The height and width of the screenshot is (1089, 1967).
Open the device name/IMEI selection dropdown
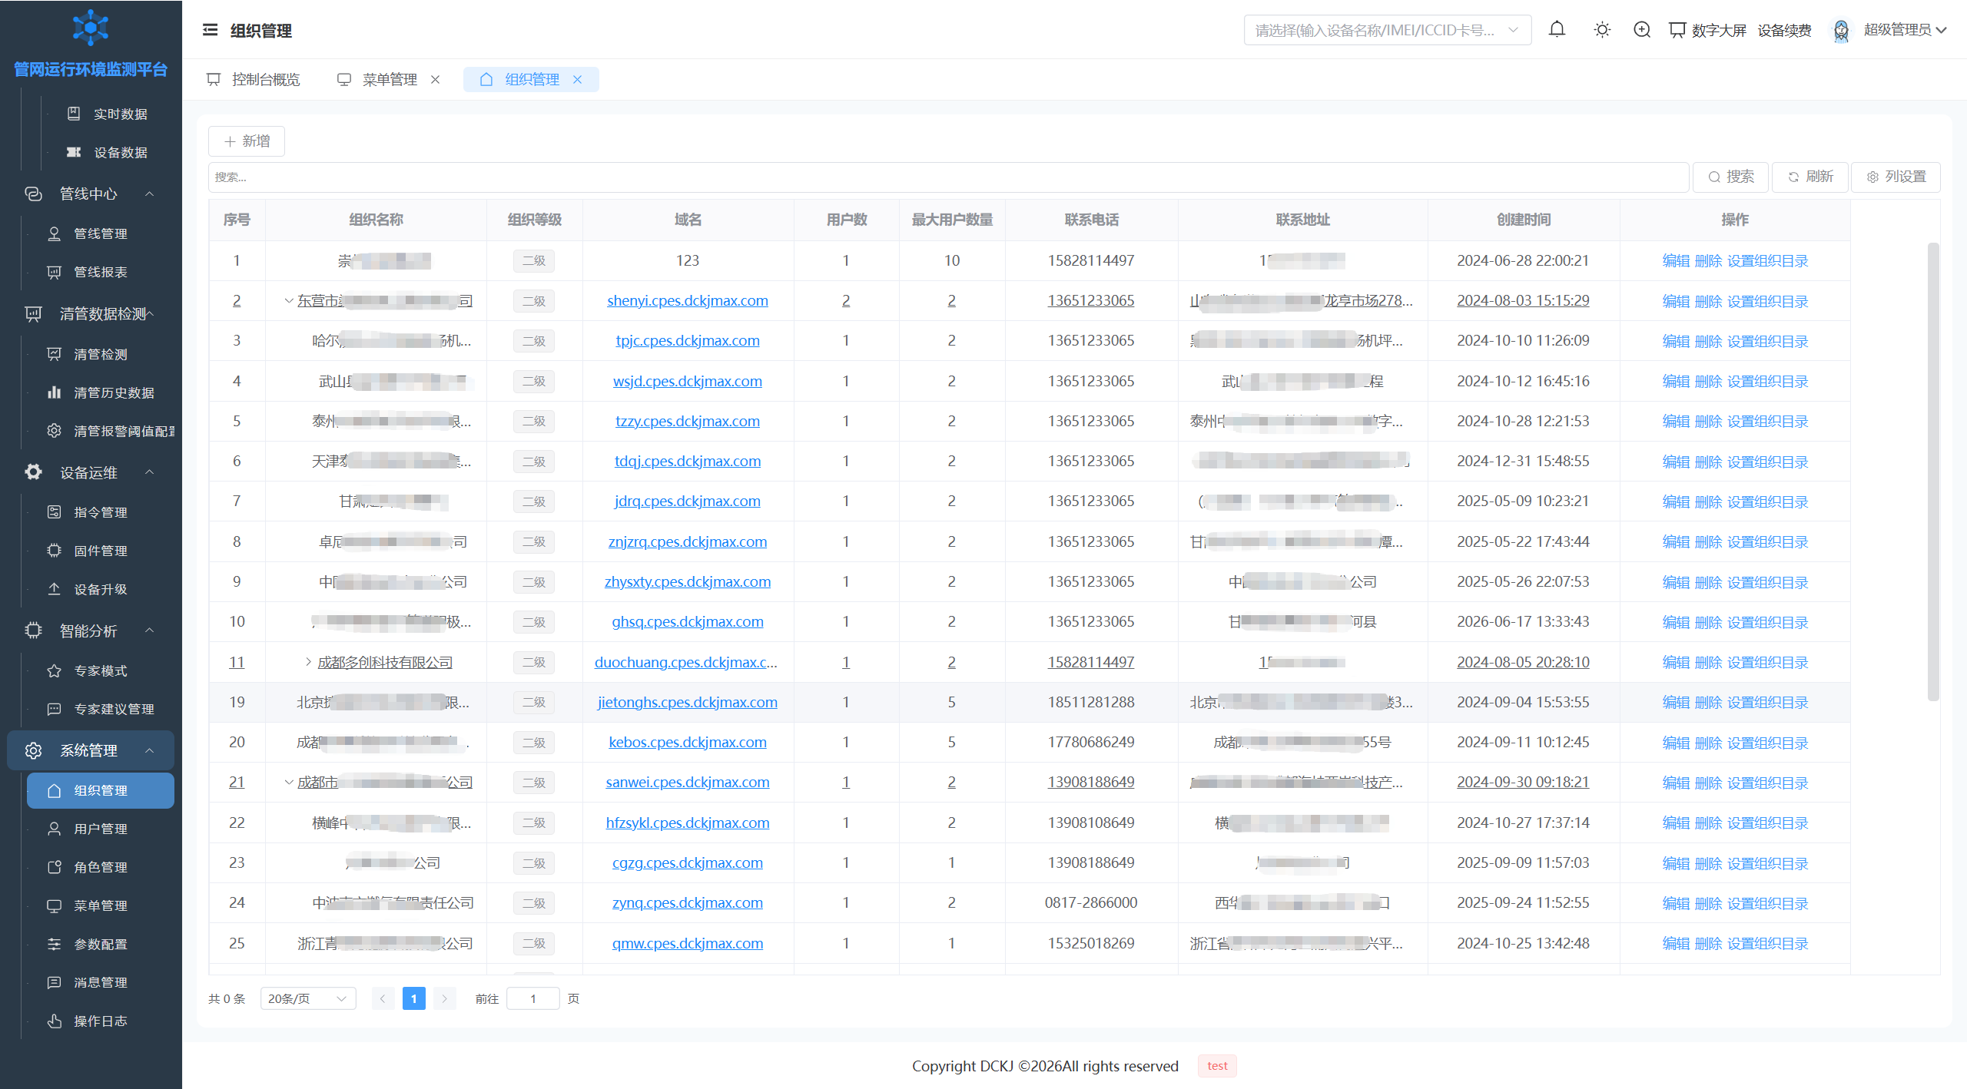1387,30
